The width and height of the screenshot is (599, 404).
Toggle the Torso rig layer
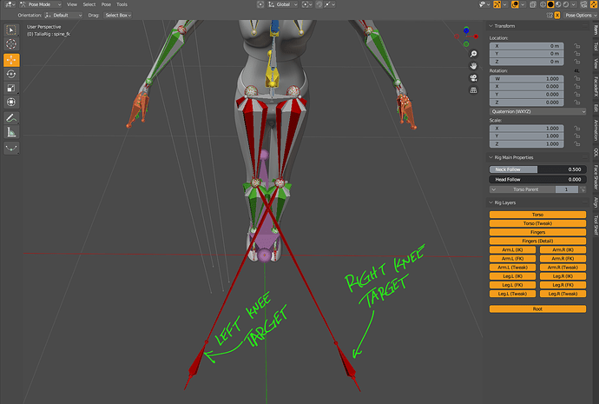537,215
